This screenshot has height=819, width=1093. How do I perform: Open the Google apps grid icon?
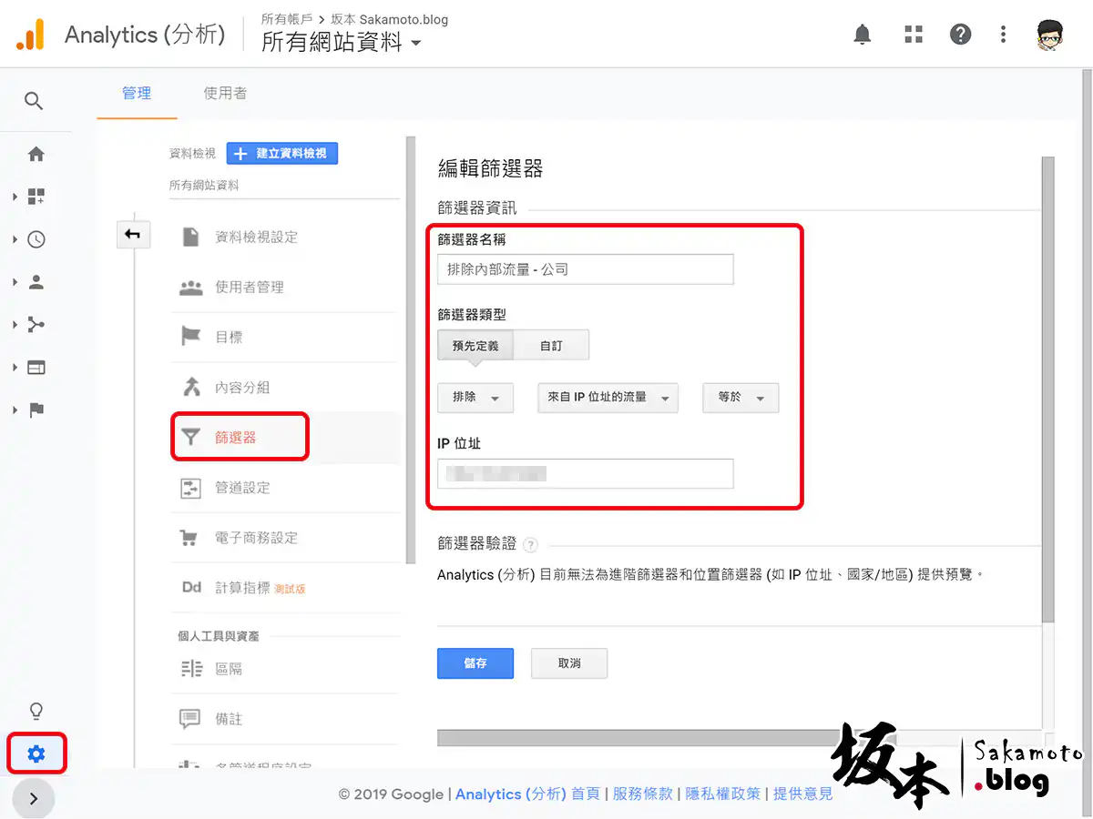click(913, 35)
